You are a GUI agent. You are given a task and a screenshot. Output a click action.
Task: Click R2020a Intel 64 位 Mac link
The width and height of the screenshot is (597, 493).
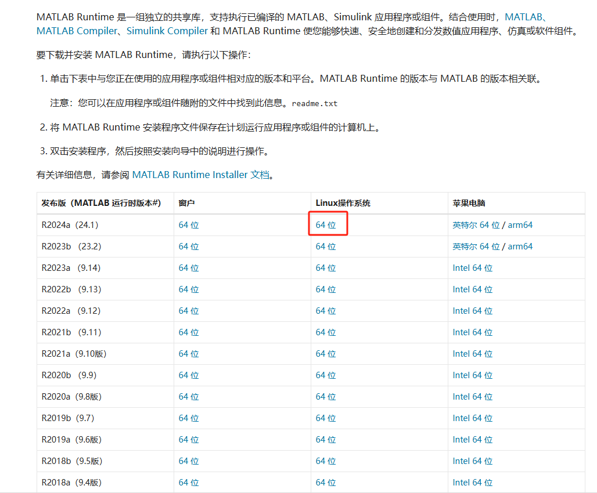tap(473, 397)
